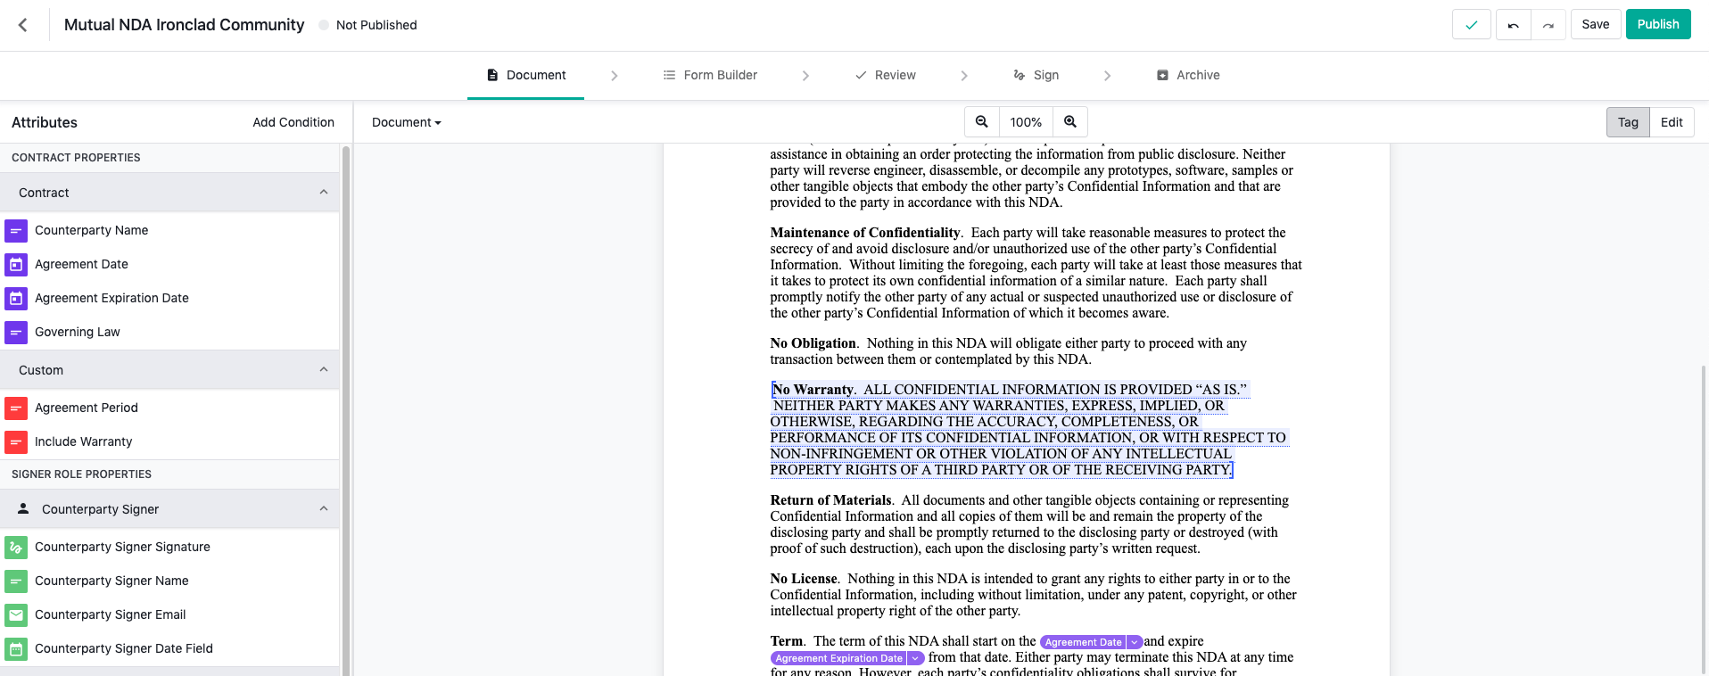Go to the Review tab

[886, 76]
